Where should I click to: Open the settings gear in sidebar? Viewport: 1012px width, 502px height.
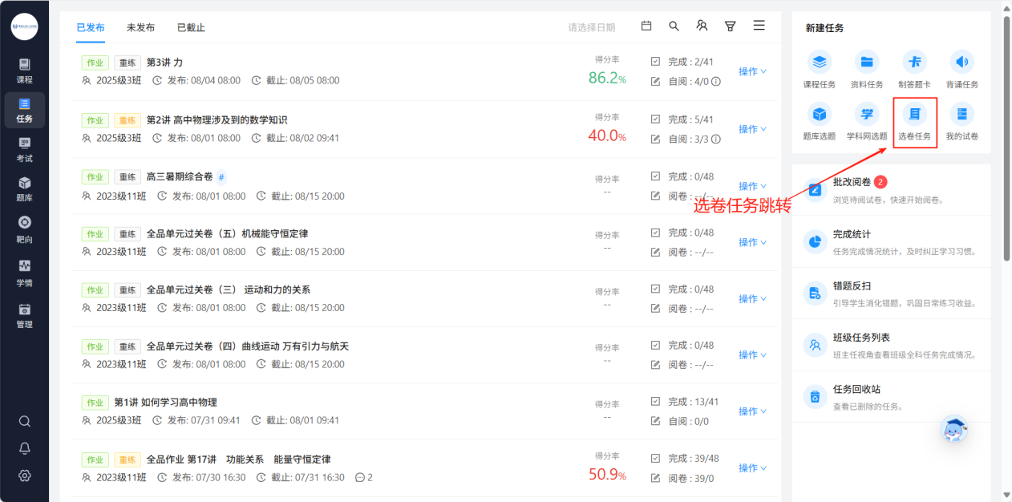(25, 476)
